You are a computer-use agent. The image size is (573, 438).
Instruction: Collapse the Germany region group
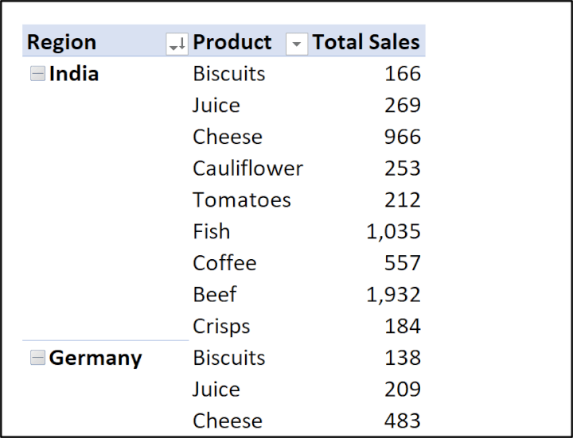(37, 359)
